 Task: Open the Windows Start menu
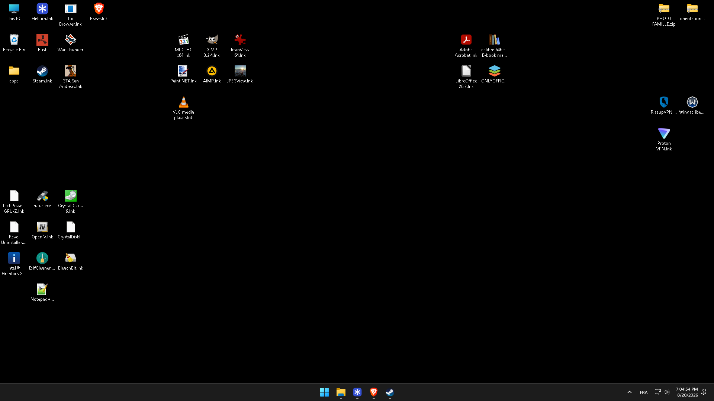tap(324, 392)
